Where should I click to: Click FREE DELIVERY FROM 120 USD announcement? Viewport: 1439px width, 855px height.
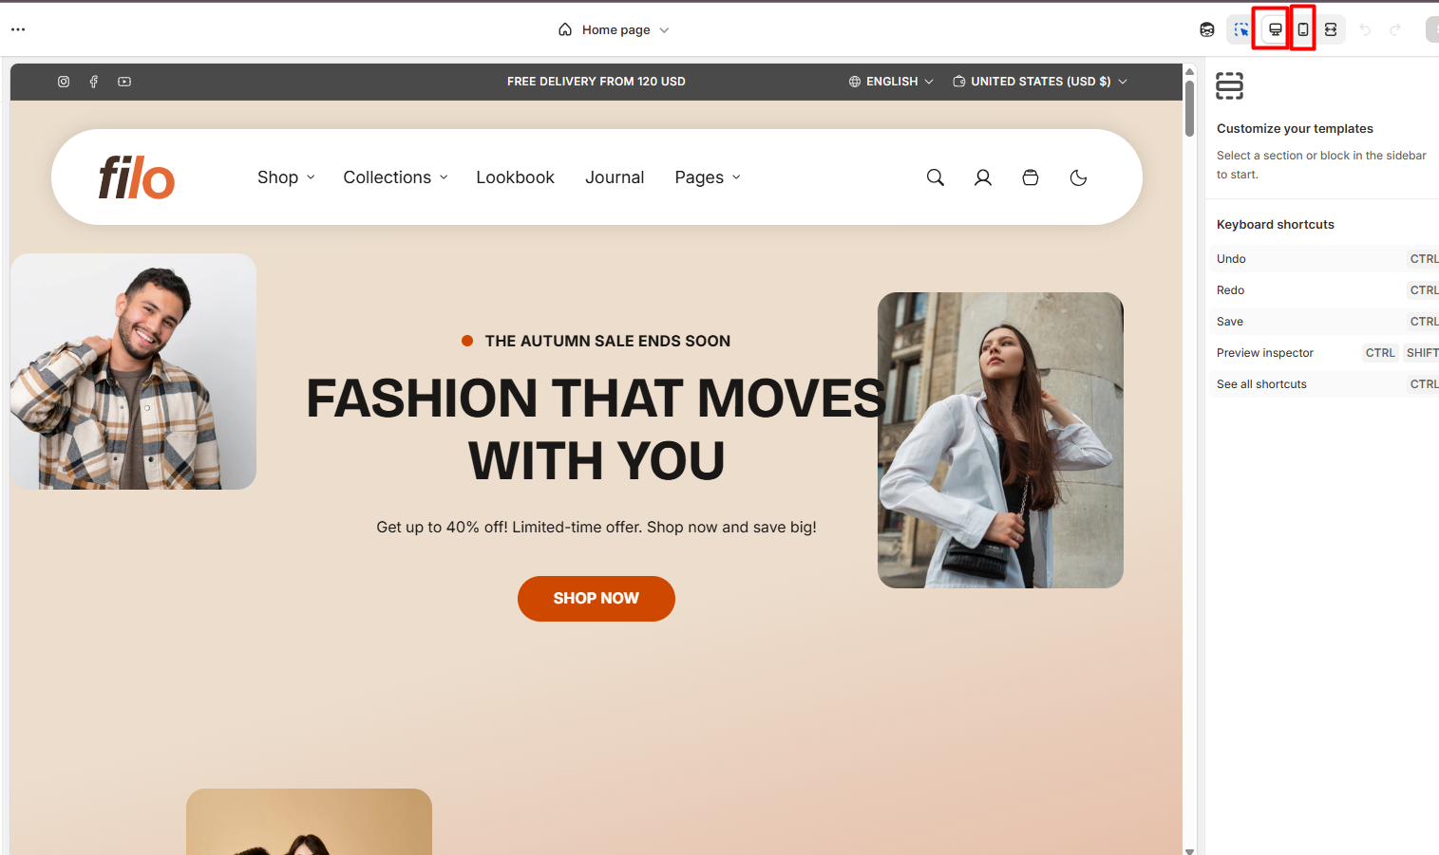point(596,82)
